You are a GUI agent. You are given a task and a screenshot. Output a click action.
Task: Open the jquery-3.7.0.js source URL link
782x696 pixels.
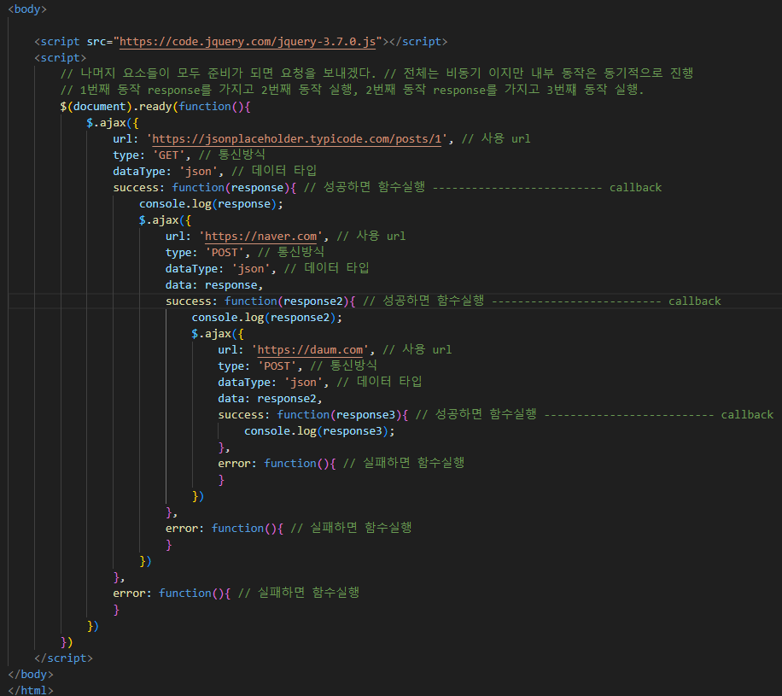248,41
